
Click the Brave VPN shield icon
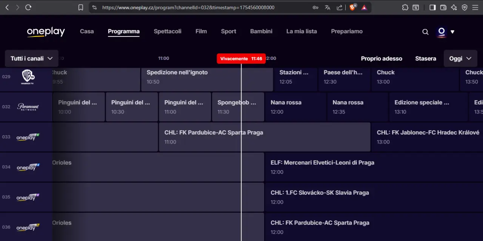click(465, 8)
